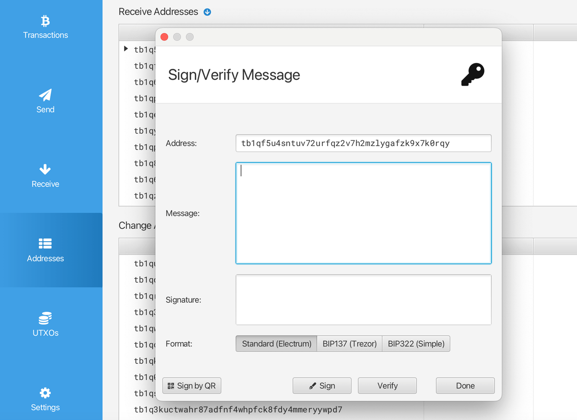Click Done to dismiss the dialog
The height and width of the screenshot is (420, 577).
point(465,385)
